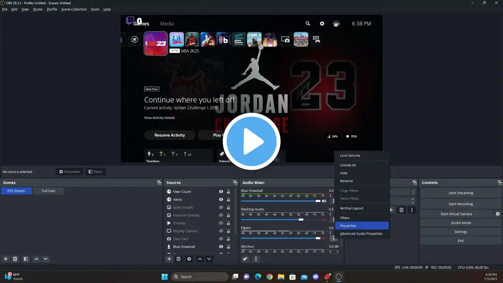Click Start Virtual Camera button
The width and height of the screenshot is (503, 283).
pyautogui.click(x=456, y=214)
